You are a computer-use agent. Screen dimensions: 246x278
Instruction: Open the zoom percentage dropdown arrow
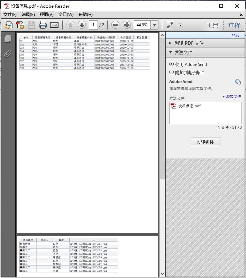pyautogui.click(x=154, y=25)
